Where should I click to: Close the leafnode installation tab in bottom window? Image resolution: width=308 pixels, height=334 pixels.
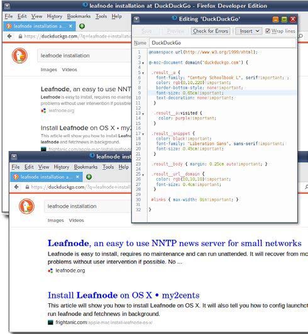pyautogui.click(x=77, y=177)
